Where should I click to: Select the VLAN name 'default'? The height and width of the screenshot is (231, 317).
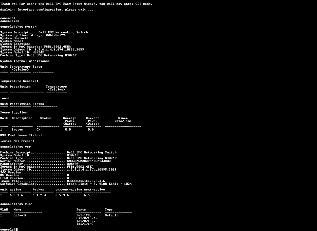click(20, 215)
